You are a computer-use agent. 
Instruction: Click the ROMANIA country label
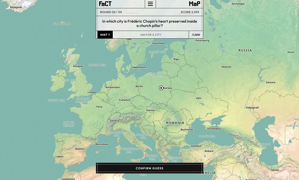point(175,123)
